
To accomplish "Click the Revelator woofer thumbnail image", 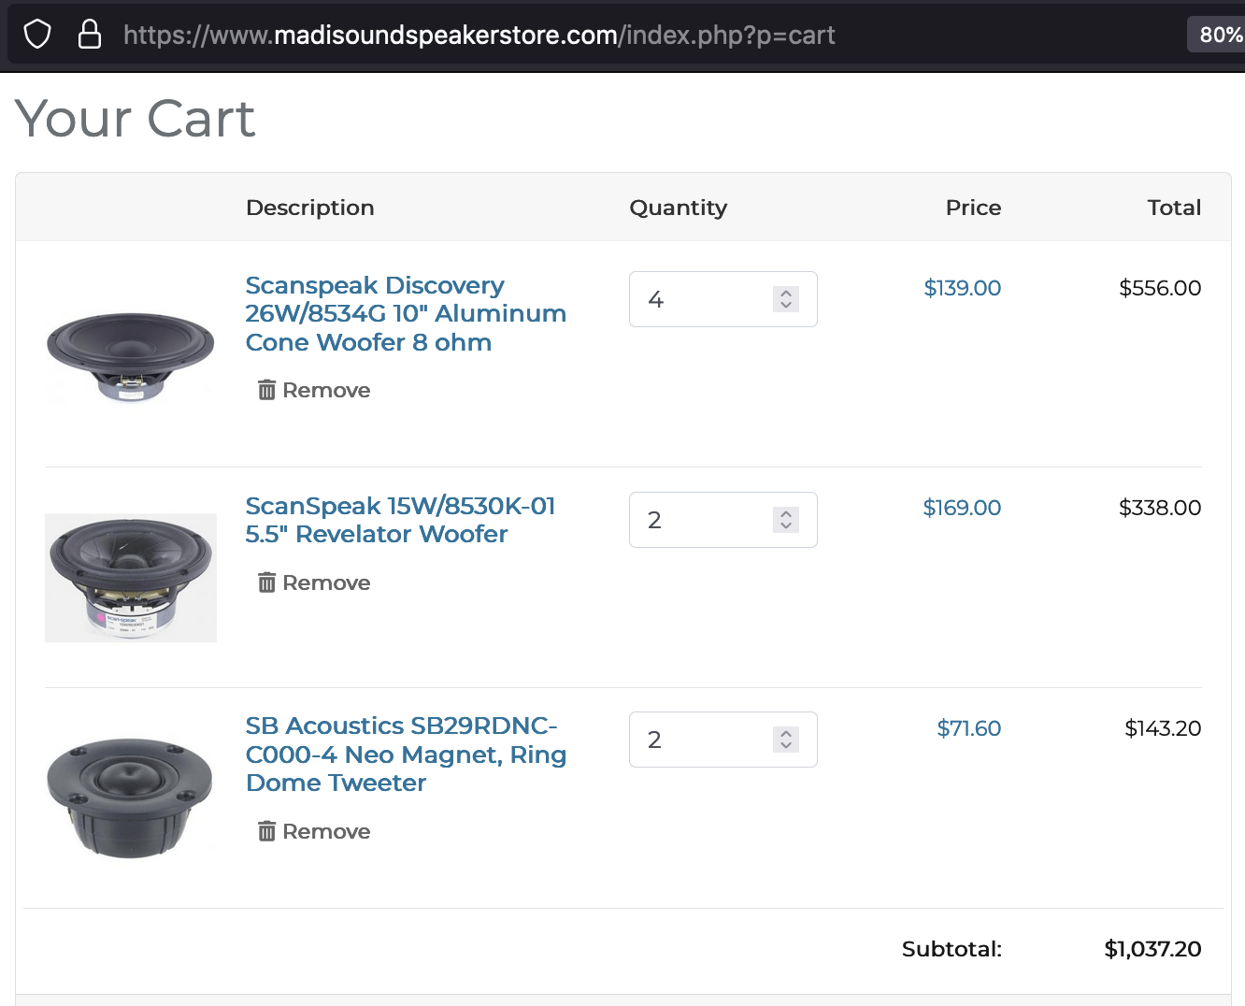I will point(131,578).
